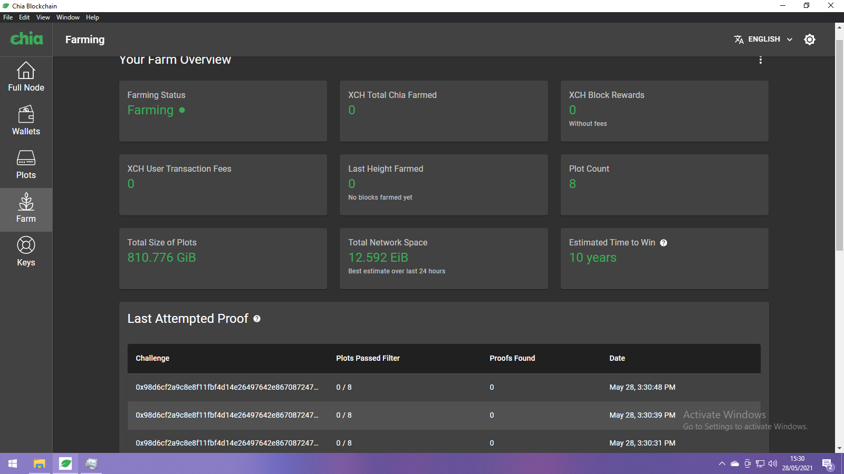Go to the Plots page
Viewport: 844px width, 474px height.
[26, 164]
